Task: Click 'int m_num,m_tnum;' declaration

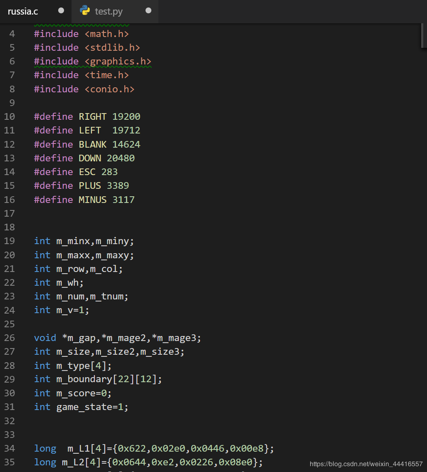Action: point(81,296)
